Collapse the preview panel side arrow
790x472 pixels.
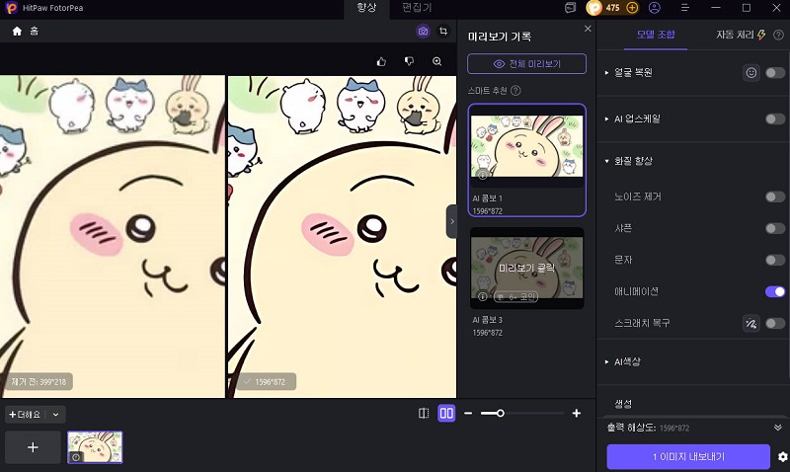coord(452,221)
